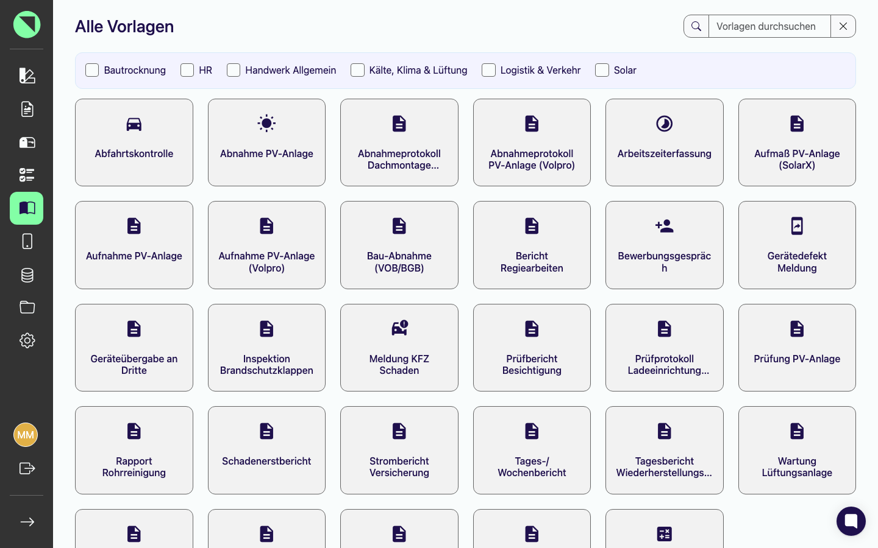Open Inspektion Brandschutzklappen template
Image resolution: width=878 pixels, height=548 pixels.
[266, 348]
